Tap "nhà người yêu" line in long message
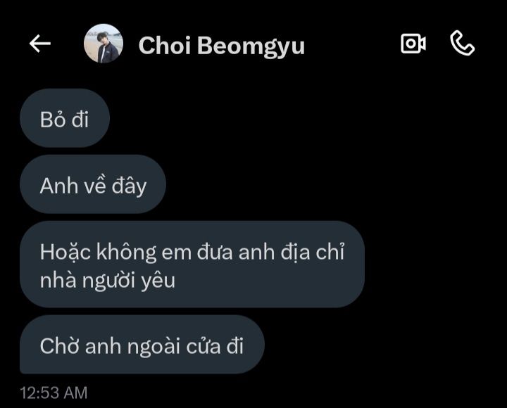 (107, 281)
